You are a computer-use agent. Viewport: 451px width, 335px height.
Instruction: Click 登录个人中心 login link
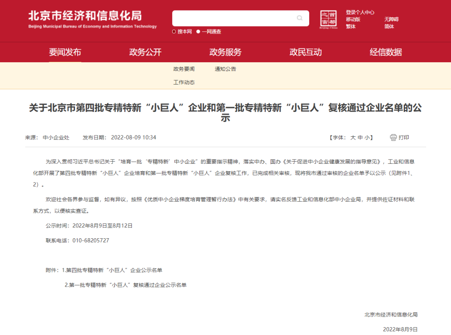coord(360,13)
